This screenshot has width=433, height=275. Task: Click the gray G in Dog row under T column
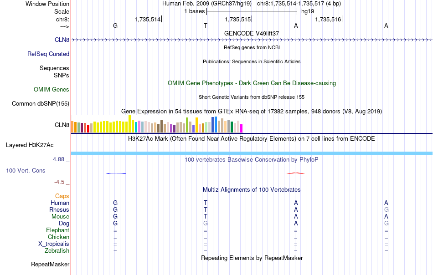[206, 224]
